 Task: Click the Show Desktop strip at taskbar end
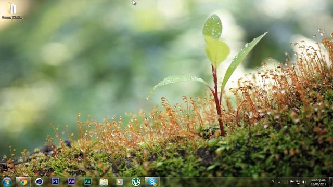[x=331, y=182]
